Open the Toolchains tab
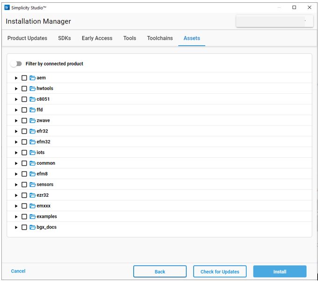The width and height of the screenshot is (318, 281). point(160,38)
